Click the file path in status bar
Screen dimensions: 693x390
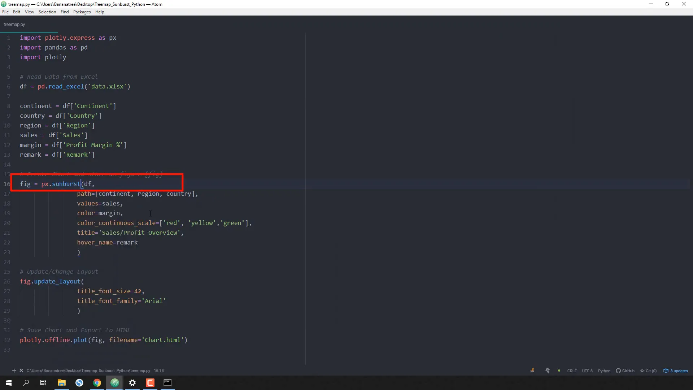pos(88,370)
